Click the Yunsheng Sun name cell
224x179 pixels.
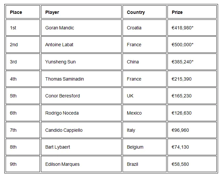pos(60,62)
